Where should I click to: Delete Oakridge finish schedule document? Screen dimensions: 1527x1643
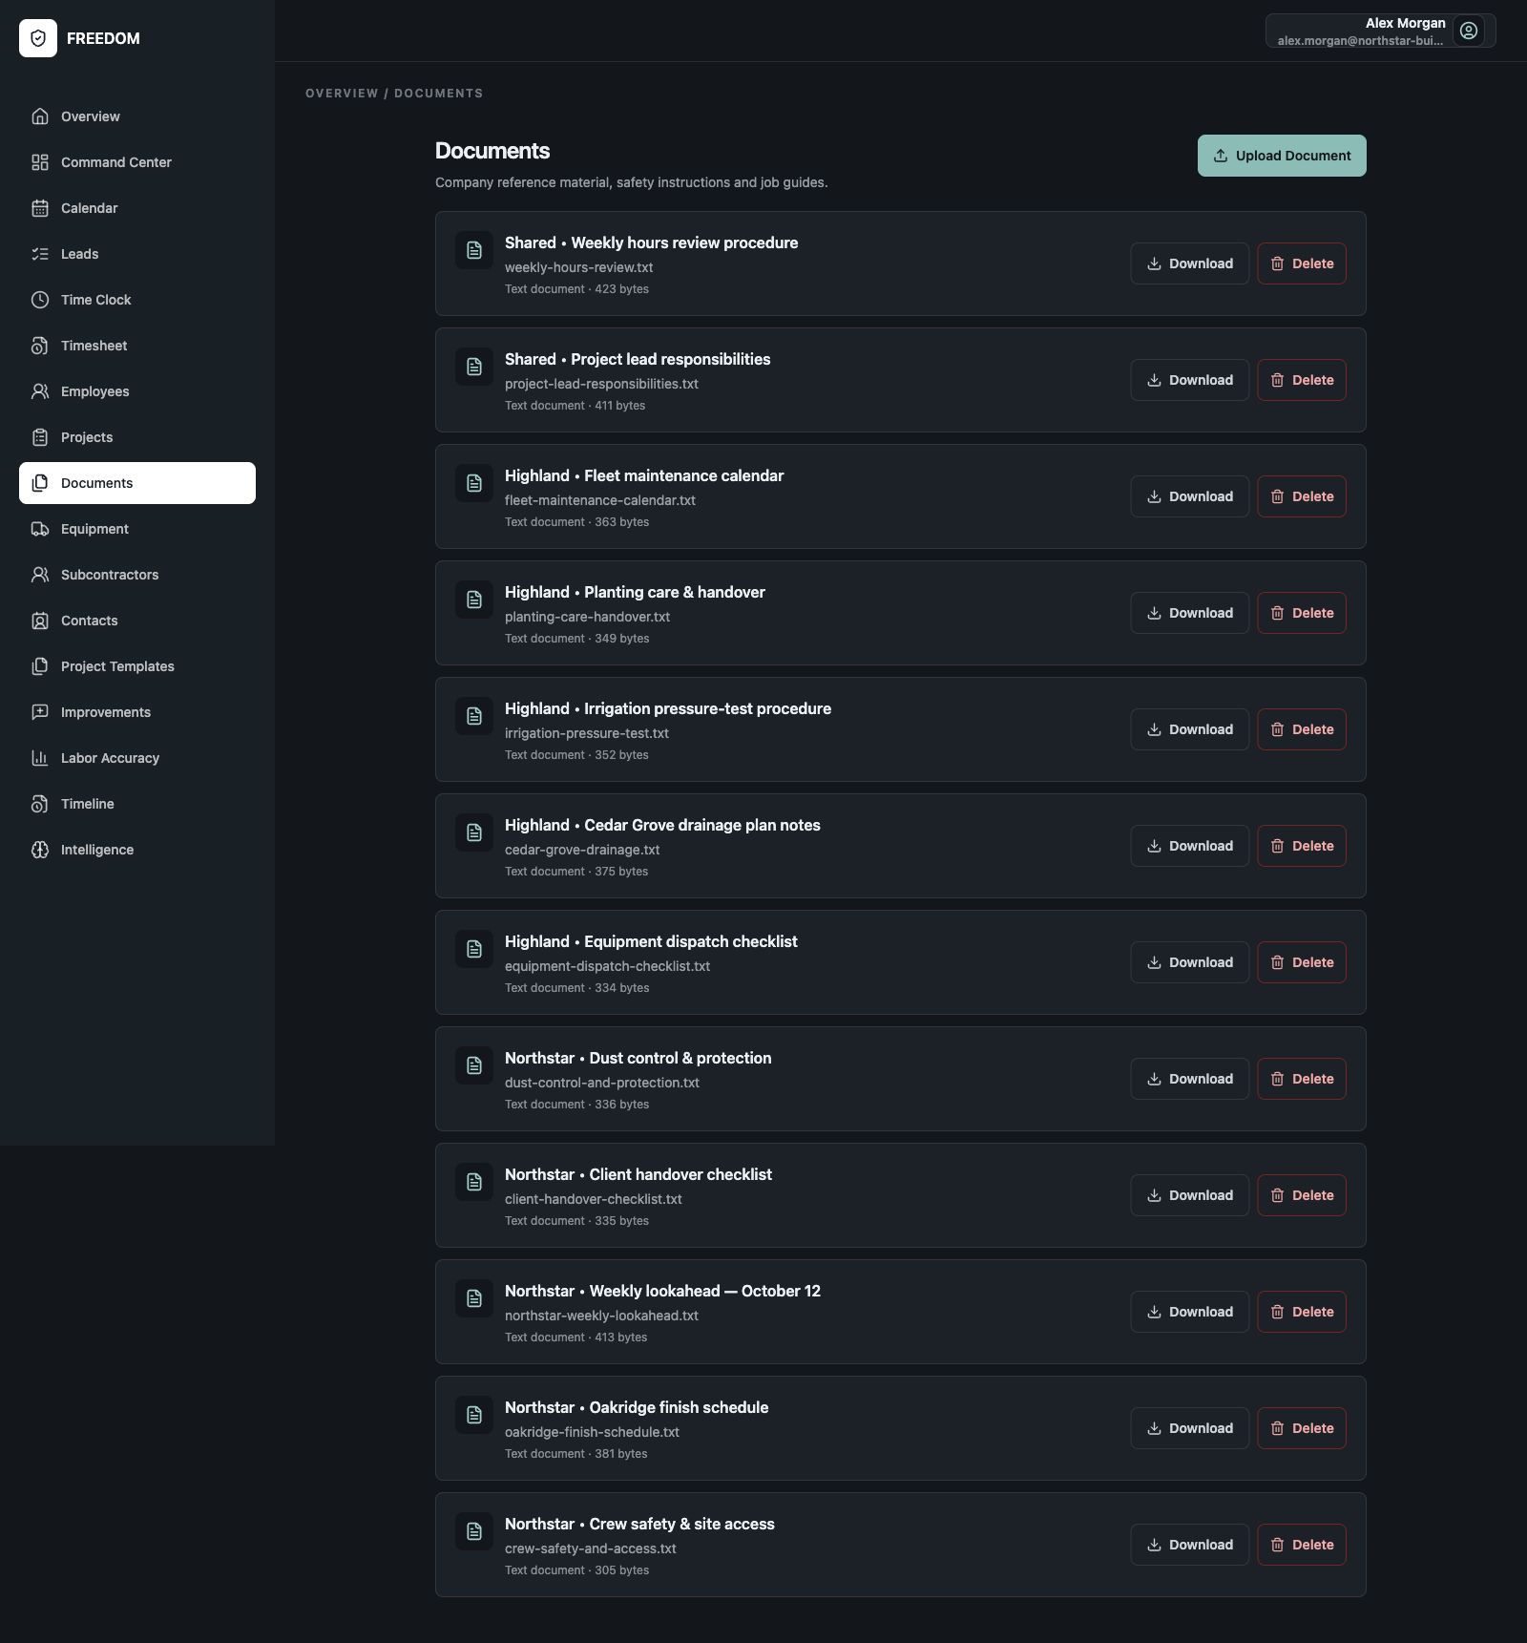[1302, 1428]
